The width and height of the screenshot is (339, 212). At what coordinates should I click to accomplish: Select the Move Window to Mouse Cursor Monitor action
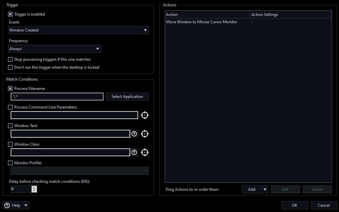point(202,22)
